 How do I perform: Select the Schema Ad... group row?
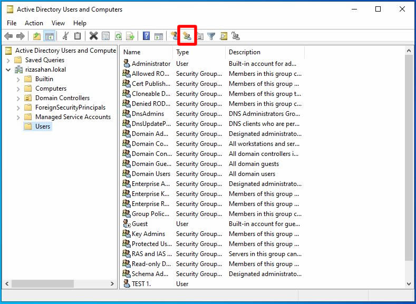coord(212,274)
